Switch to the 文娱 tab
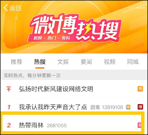This screenshot has width=148, height=135. click(x=63, y=62)
